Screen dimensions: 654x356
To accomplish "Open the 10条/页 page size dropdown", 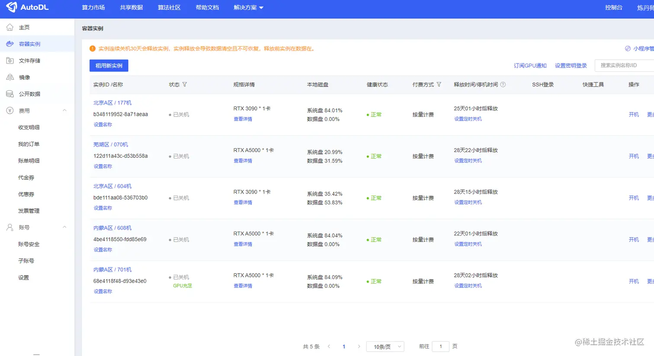I will (385, 346).
